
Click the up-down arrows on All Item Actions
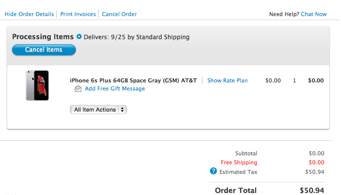[123, 110]
